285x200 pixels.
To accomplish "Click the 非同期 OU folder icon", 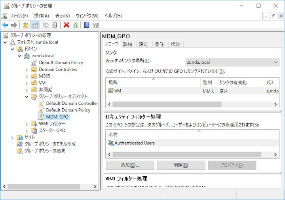I will point(34,90).
